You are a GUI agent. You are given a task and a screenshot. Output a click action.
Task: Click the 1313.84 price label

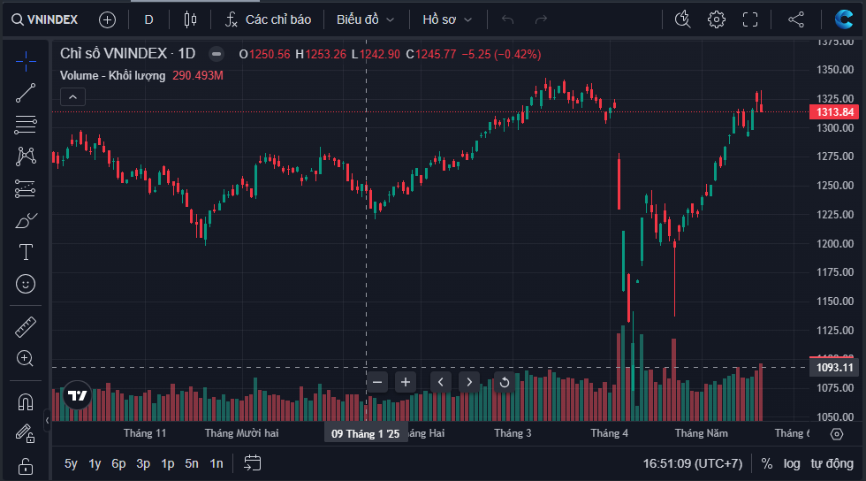tap(834, 112)
